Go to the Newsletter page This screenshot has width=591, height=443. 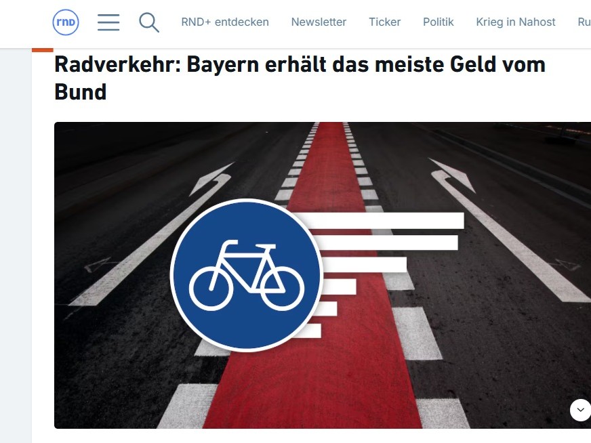point(319,22)
